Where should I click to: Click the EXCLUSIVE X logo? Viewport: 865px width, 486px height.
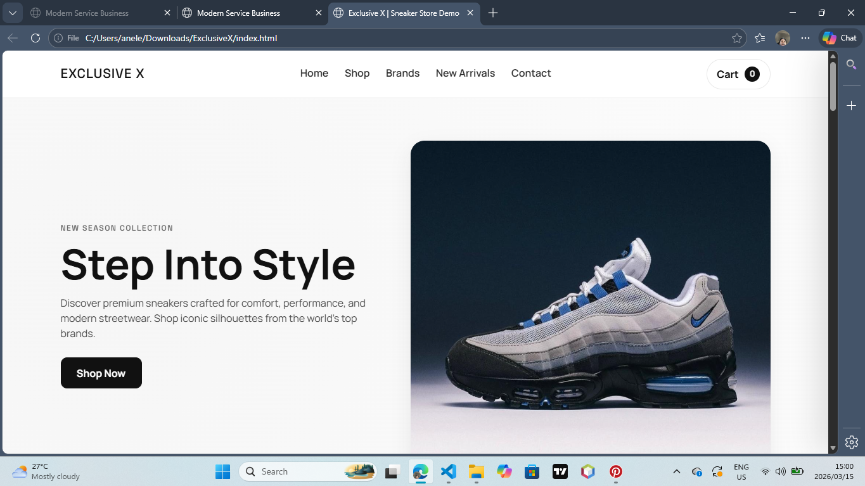click(102, 74)
